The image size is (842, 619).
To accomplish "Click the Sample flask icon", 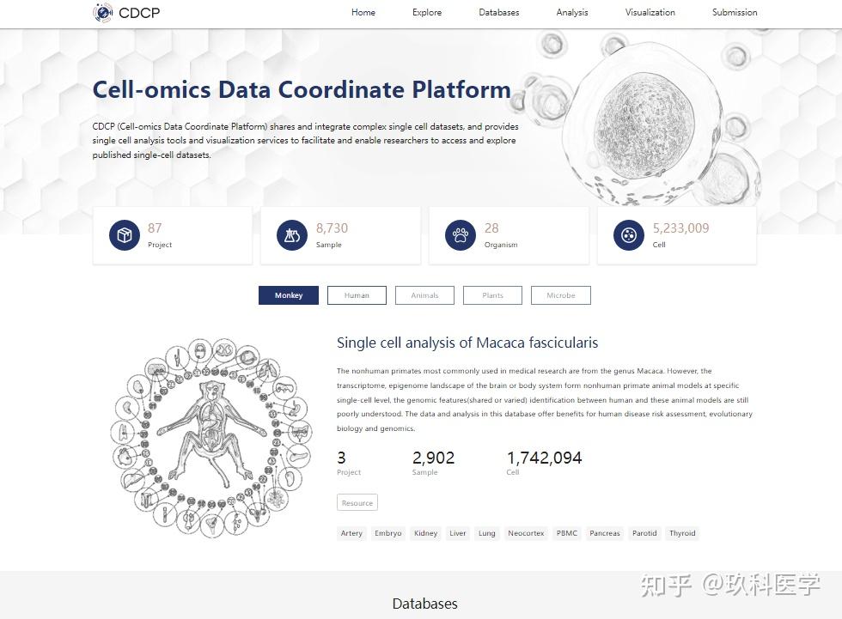I will point(291,234).
